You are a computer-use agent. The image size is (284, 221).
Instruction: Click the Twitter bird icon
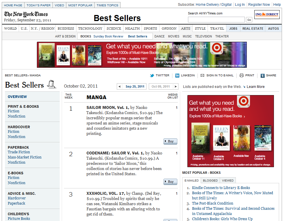click(x=152, y=75)
